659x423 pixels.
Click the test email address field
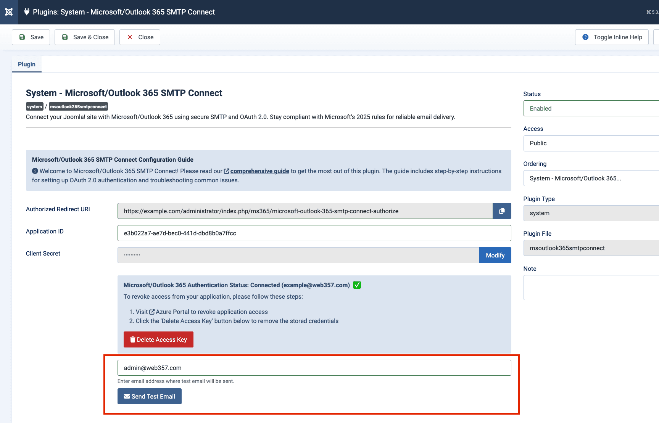tap(314, 368)
